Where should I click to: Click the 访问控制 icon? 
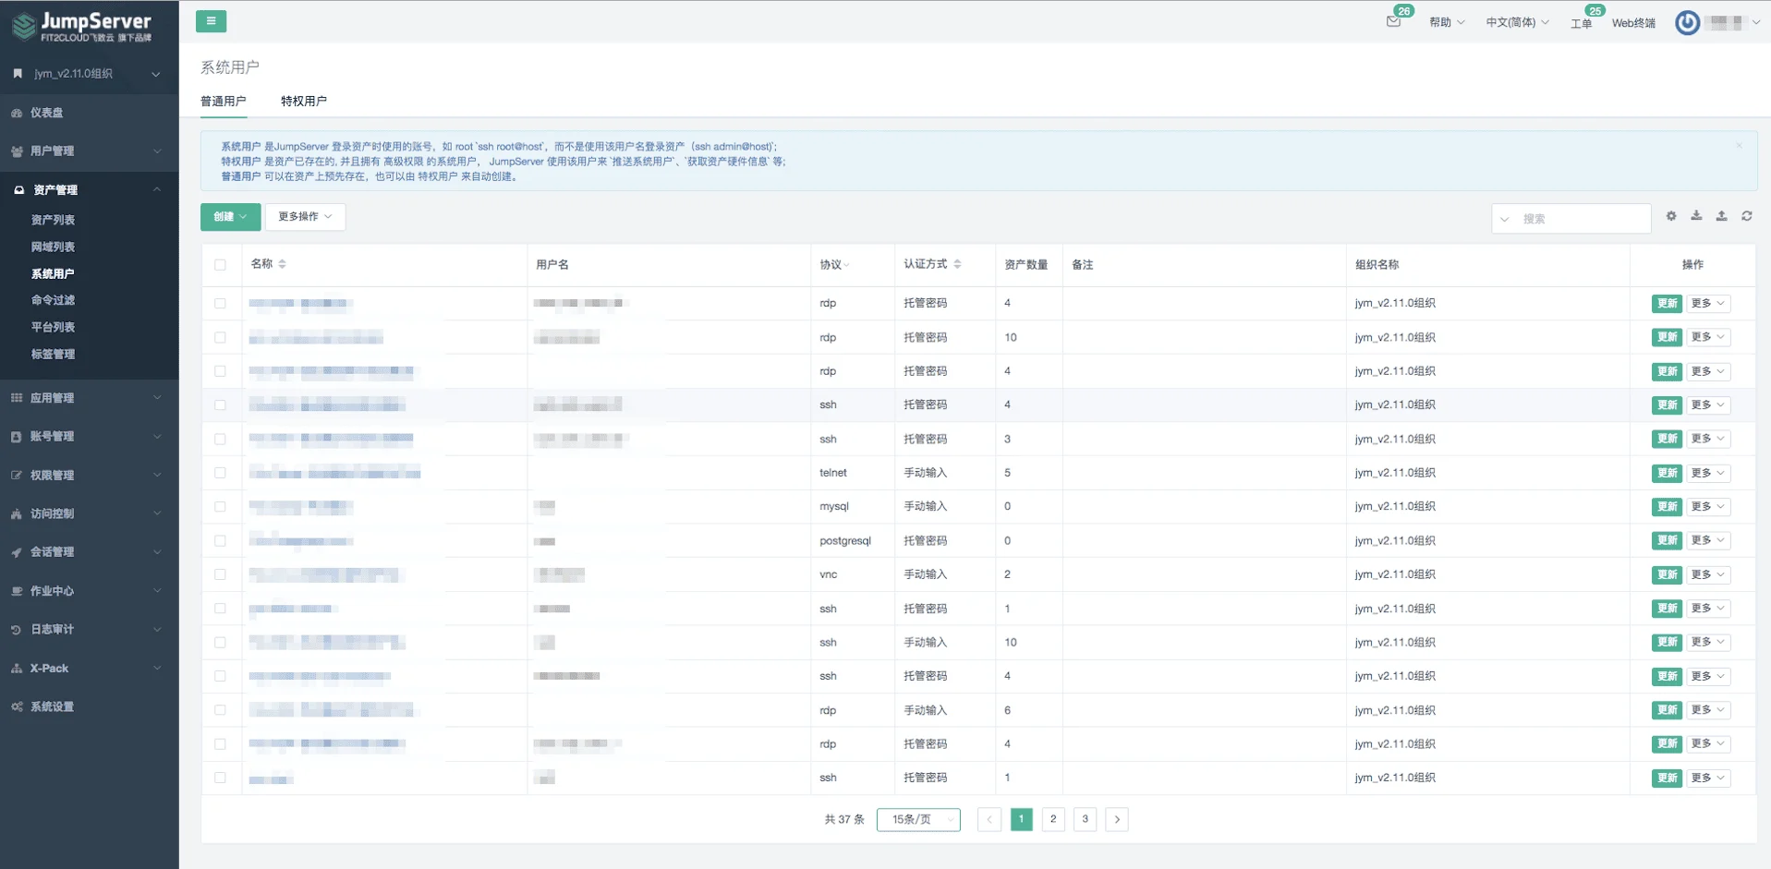[17, 513]
